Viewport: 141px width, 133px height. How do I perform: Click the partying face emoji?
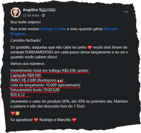pyautogui.click(x=17, y=113)
